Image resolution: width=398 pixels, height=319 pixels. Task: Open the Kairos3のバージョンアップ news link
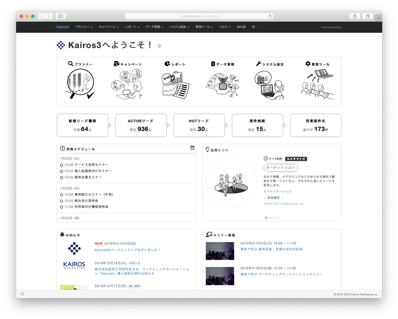coord(128,250)
